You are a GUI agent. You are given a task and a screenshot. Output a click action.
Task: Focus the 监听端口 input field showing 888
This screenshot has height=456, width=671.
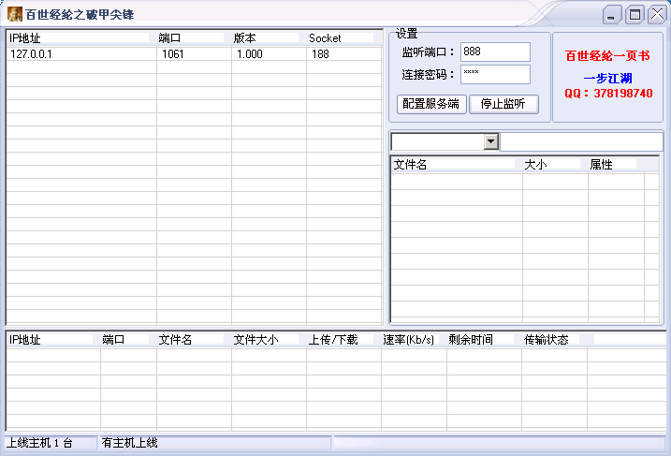click(x=494, y=52)
